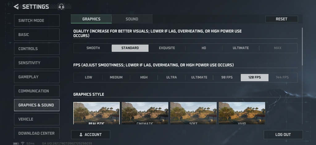Click the Wi-Fi signal status icon
This screenshot has height=145, width=316.
pyautogui.click(x=23, y=143)
